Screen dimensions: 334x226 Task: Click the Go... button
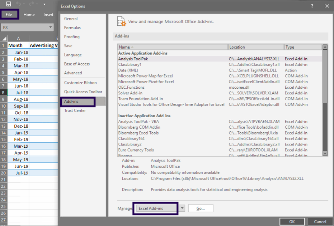pyautogui.click(x=201, y=208)
